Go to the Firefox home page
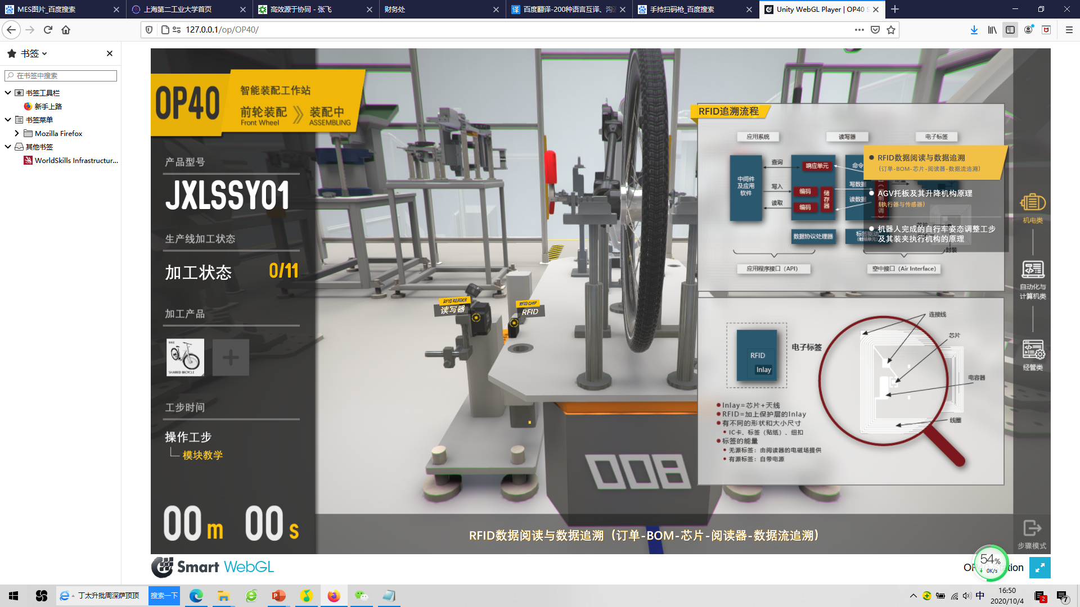 coord(66,30)
